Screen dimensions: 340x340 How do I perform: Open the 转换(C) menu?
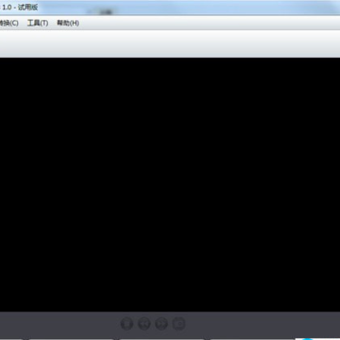click(x=8, y=23)
